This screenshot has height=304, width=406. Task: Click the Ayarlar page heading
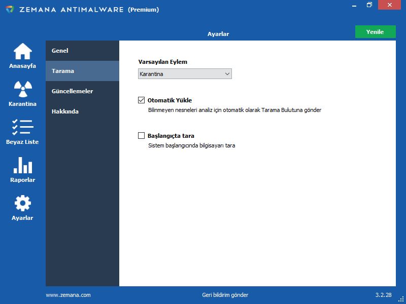click(218, 34)
